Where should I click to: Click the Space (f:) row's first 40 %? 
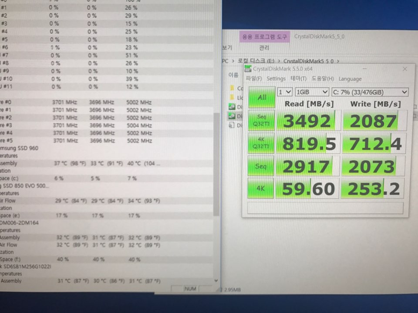coord(63,259)
